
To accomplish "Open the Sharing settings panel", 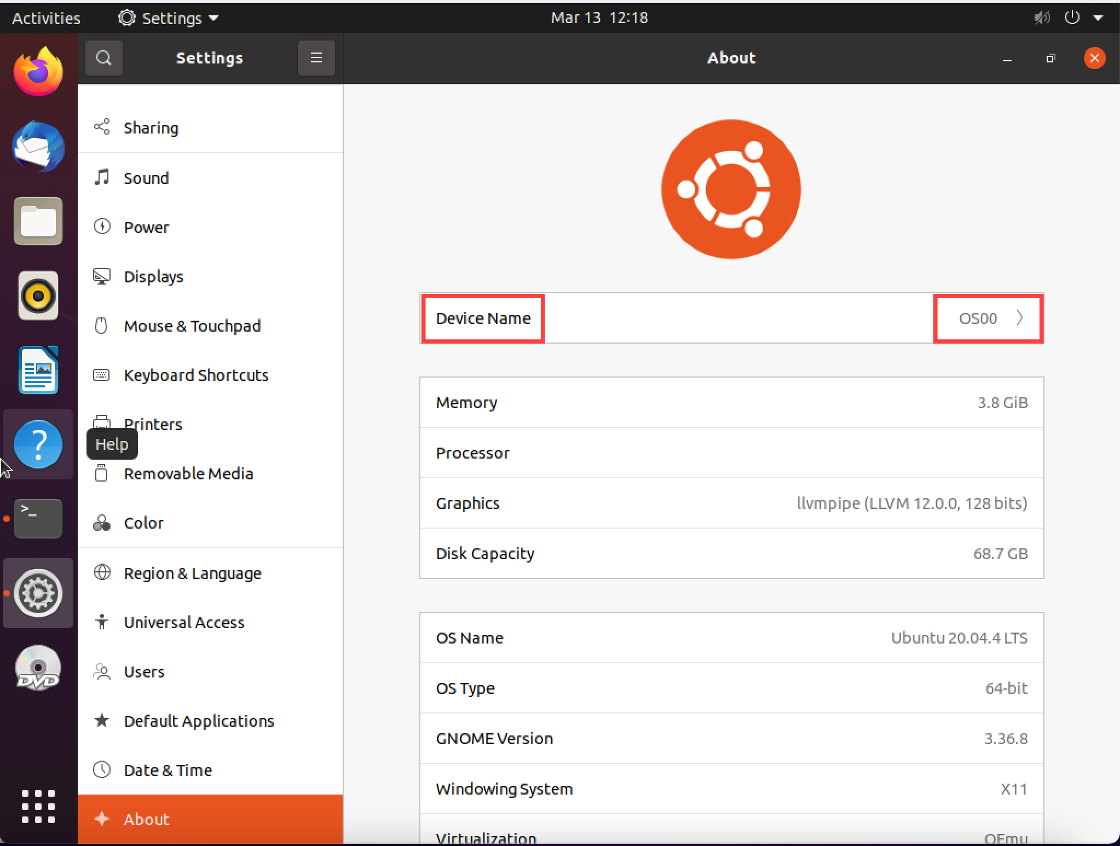I will coord(210,128).
